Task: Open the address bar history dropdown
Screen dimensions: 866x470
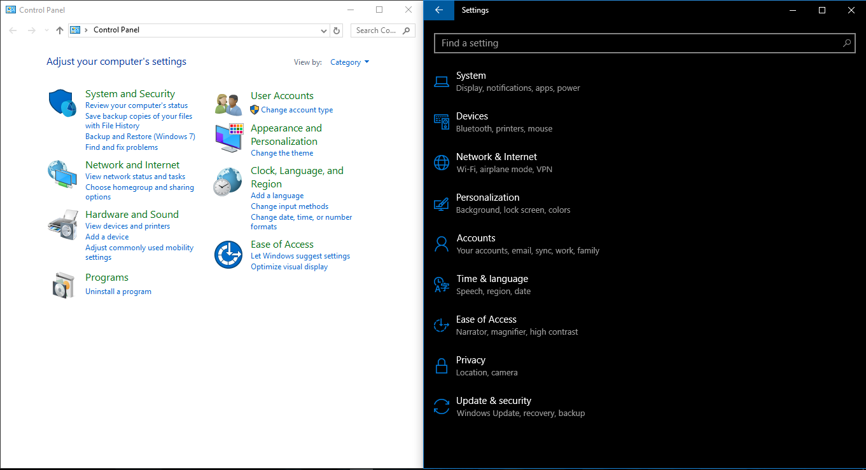Action: [x=323, y=30]
